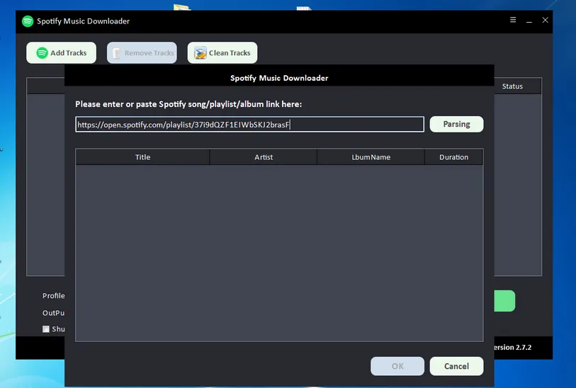Click the version 2.7.2 text

513,347
